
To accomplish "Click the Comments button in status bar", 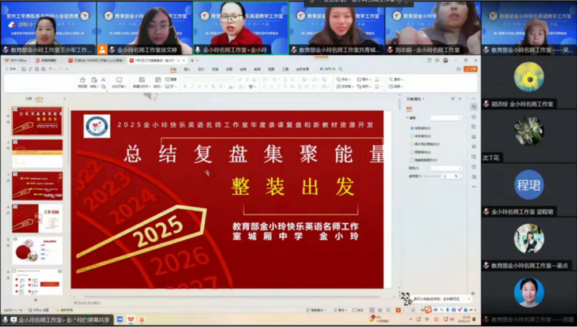I will coord(358,310).
